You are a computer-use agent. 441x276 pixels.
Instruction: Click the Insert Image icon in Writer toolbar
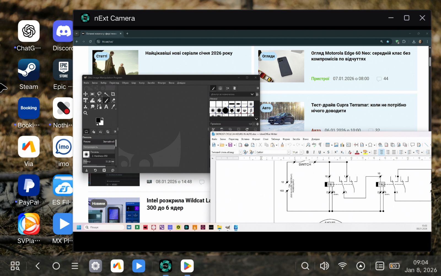[336, 145]
